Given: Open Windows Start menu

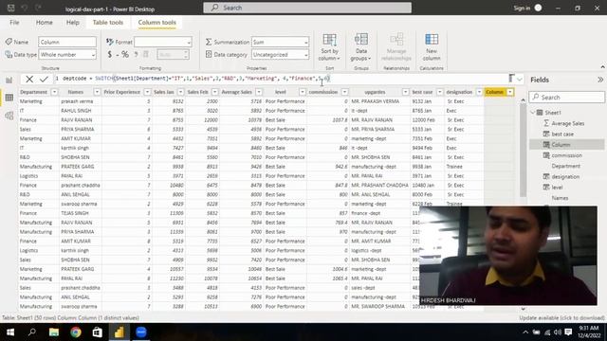Looking at the screenshot, I should [10, 332].
